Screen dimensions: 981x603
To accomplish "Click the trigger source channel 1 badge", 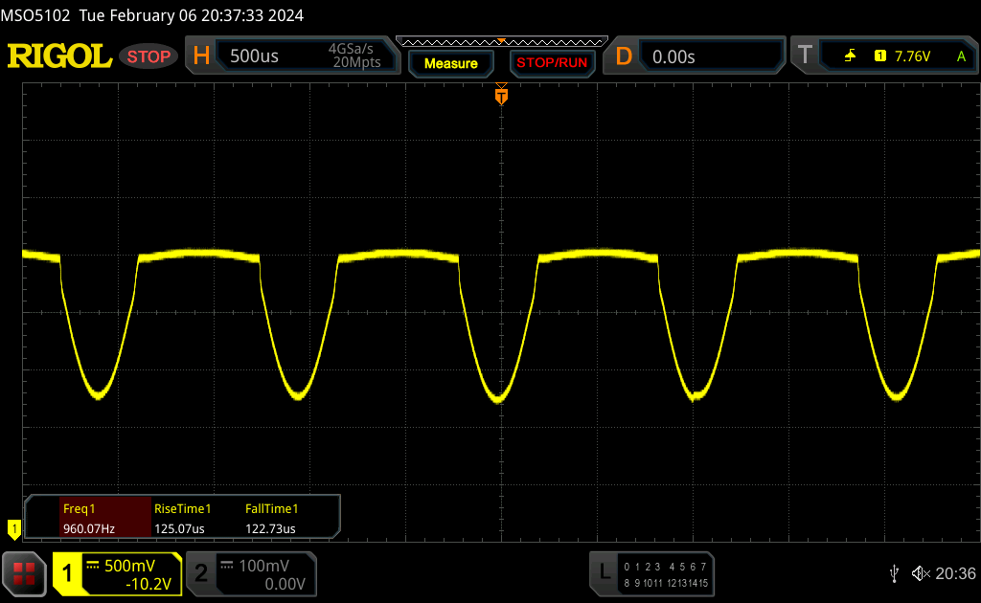I will click(x=880, y=56).
